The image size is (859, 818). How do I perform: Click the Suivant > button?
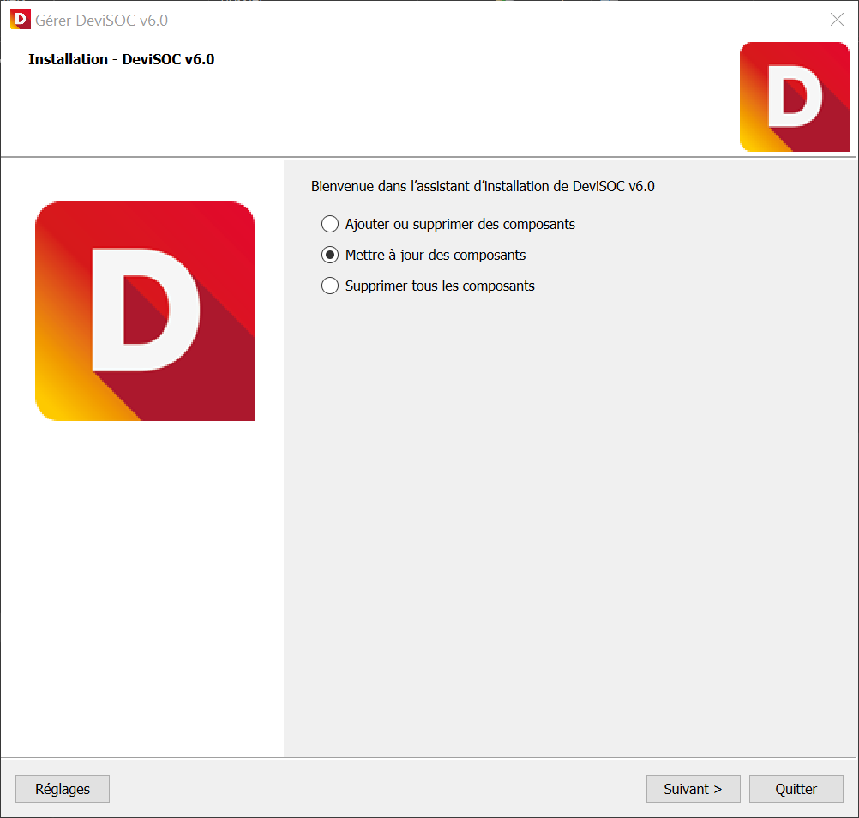tap(693, 789)
